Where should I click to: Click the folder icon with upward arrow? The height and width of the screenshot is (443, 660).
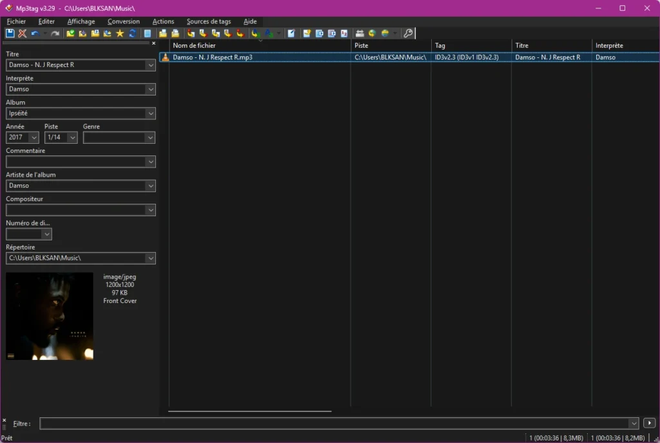[108, 34]
